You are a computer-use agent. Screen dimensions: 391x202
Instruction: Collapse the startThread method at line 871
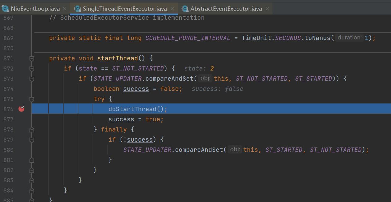tap(31, 59)
